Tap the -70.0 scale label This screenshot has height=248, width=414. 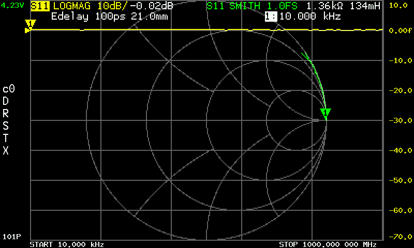coord(400,237)
